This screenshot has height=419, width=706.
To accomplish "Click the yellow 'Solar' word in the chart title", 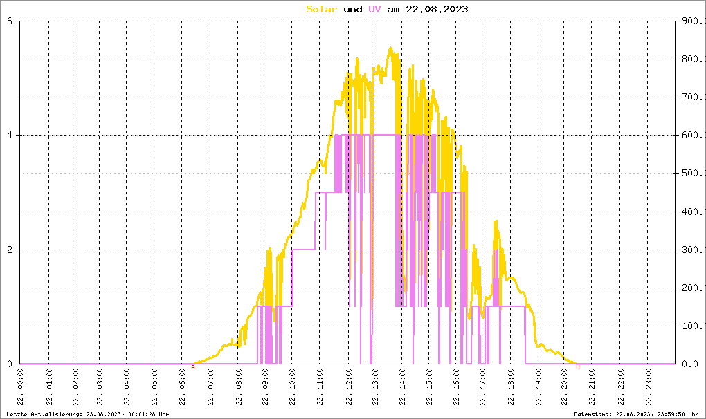I will coord(322,9).
